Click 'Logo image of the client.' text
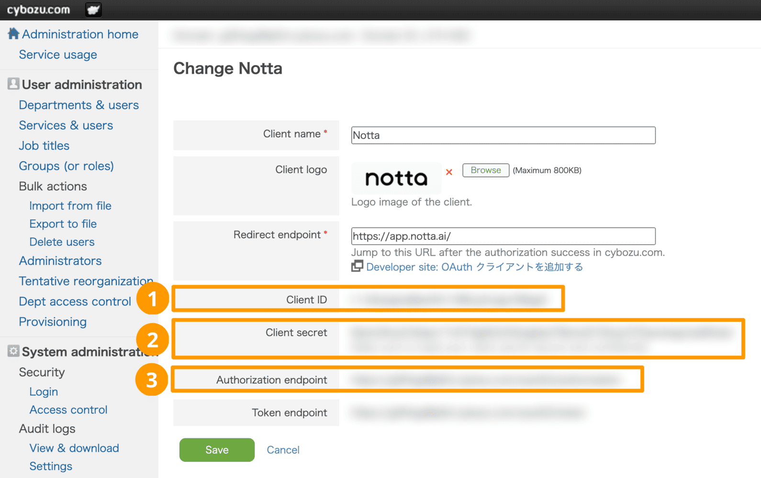 pos(412,202)
